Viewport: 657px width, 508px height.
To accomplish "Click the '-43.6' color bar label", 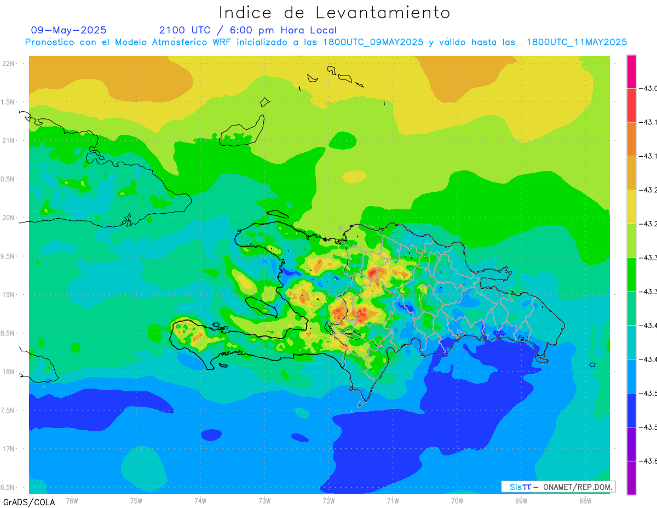I will coord(648,461).
